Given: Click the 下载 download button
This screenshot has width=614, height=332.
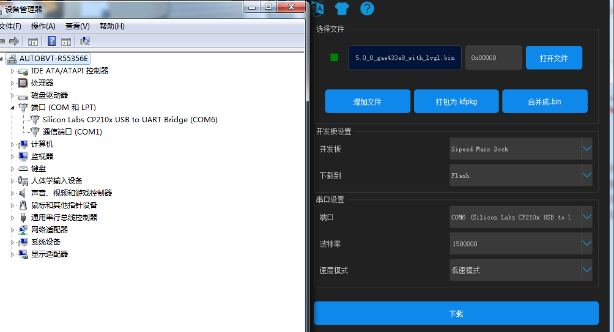Looking at the screenshot, I should click(x=456, y=313).
